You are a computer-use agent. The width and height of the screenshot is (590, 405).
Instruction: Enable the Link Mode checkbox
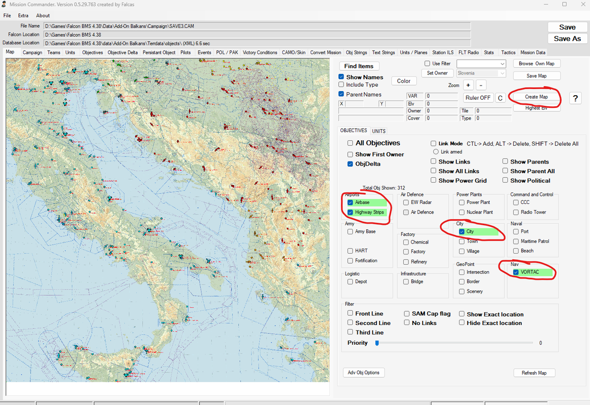434,143
